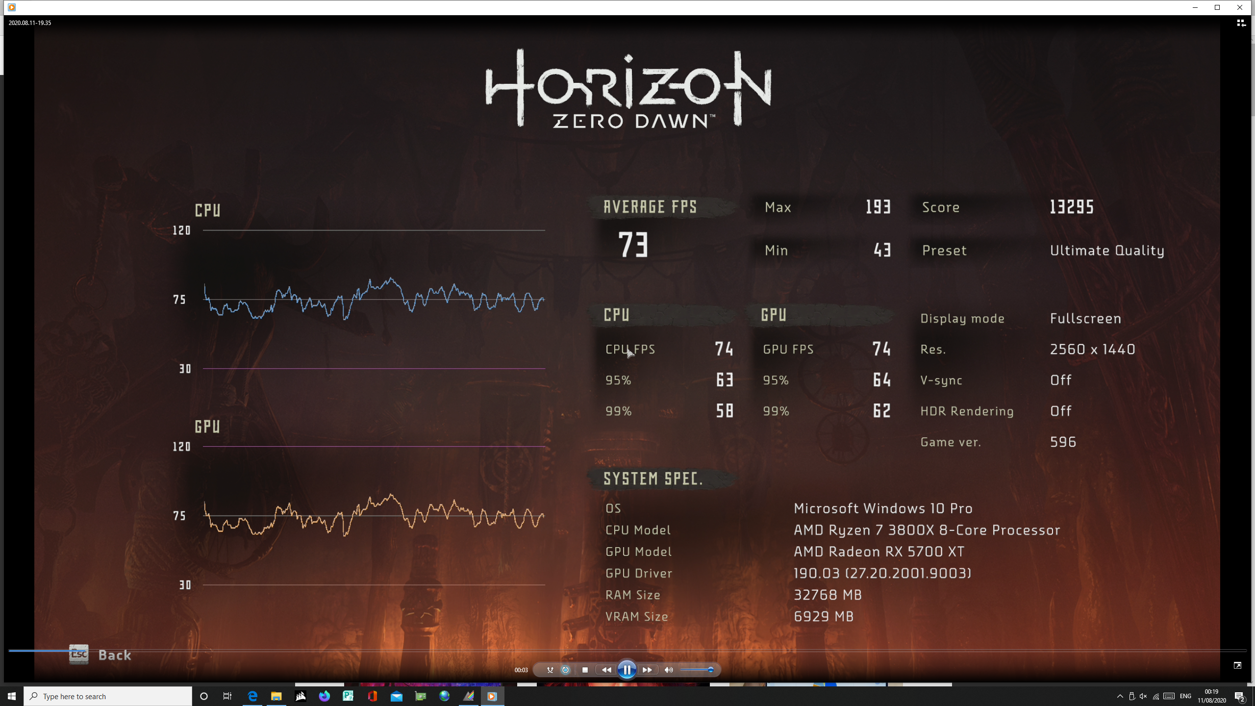
Task: Open Corsair iCUE from the taskbar
Action: pyautogui.click(x=301, y=696)
